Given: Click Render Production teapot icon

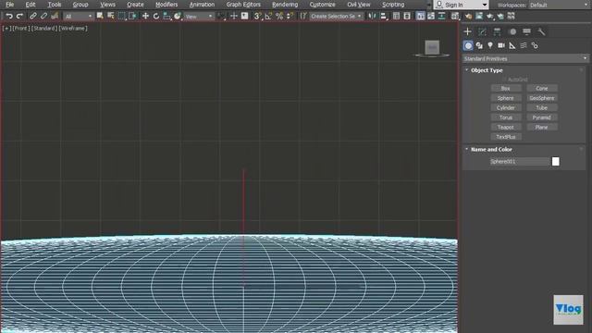Looking at the screenshot, I should 489,17.
